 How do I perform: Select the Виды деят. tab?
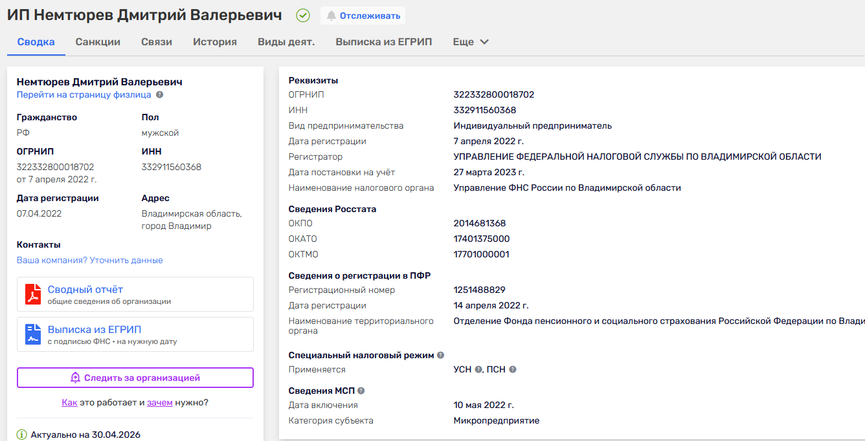point(286,42)
